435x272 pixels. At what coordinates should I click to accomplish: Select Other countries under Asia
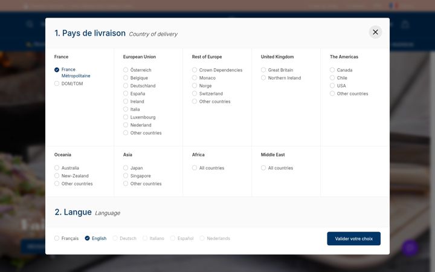pos(142,184)
